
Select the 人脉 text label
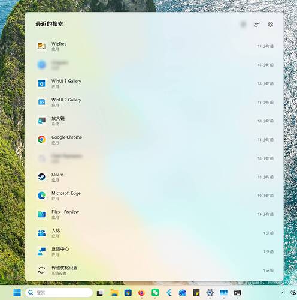56,230
